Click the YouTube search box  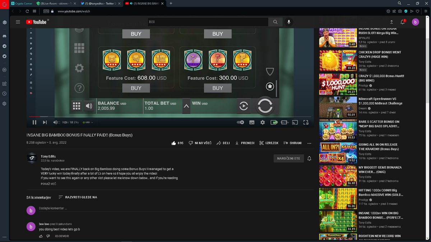tap(208, 22)
